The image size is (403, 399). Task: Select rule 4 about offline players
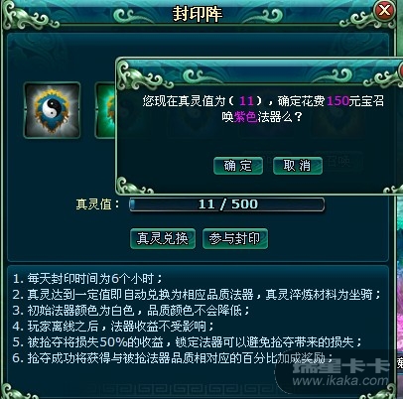[x=113, y=327]
